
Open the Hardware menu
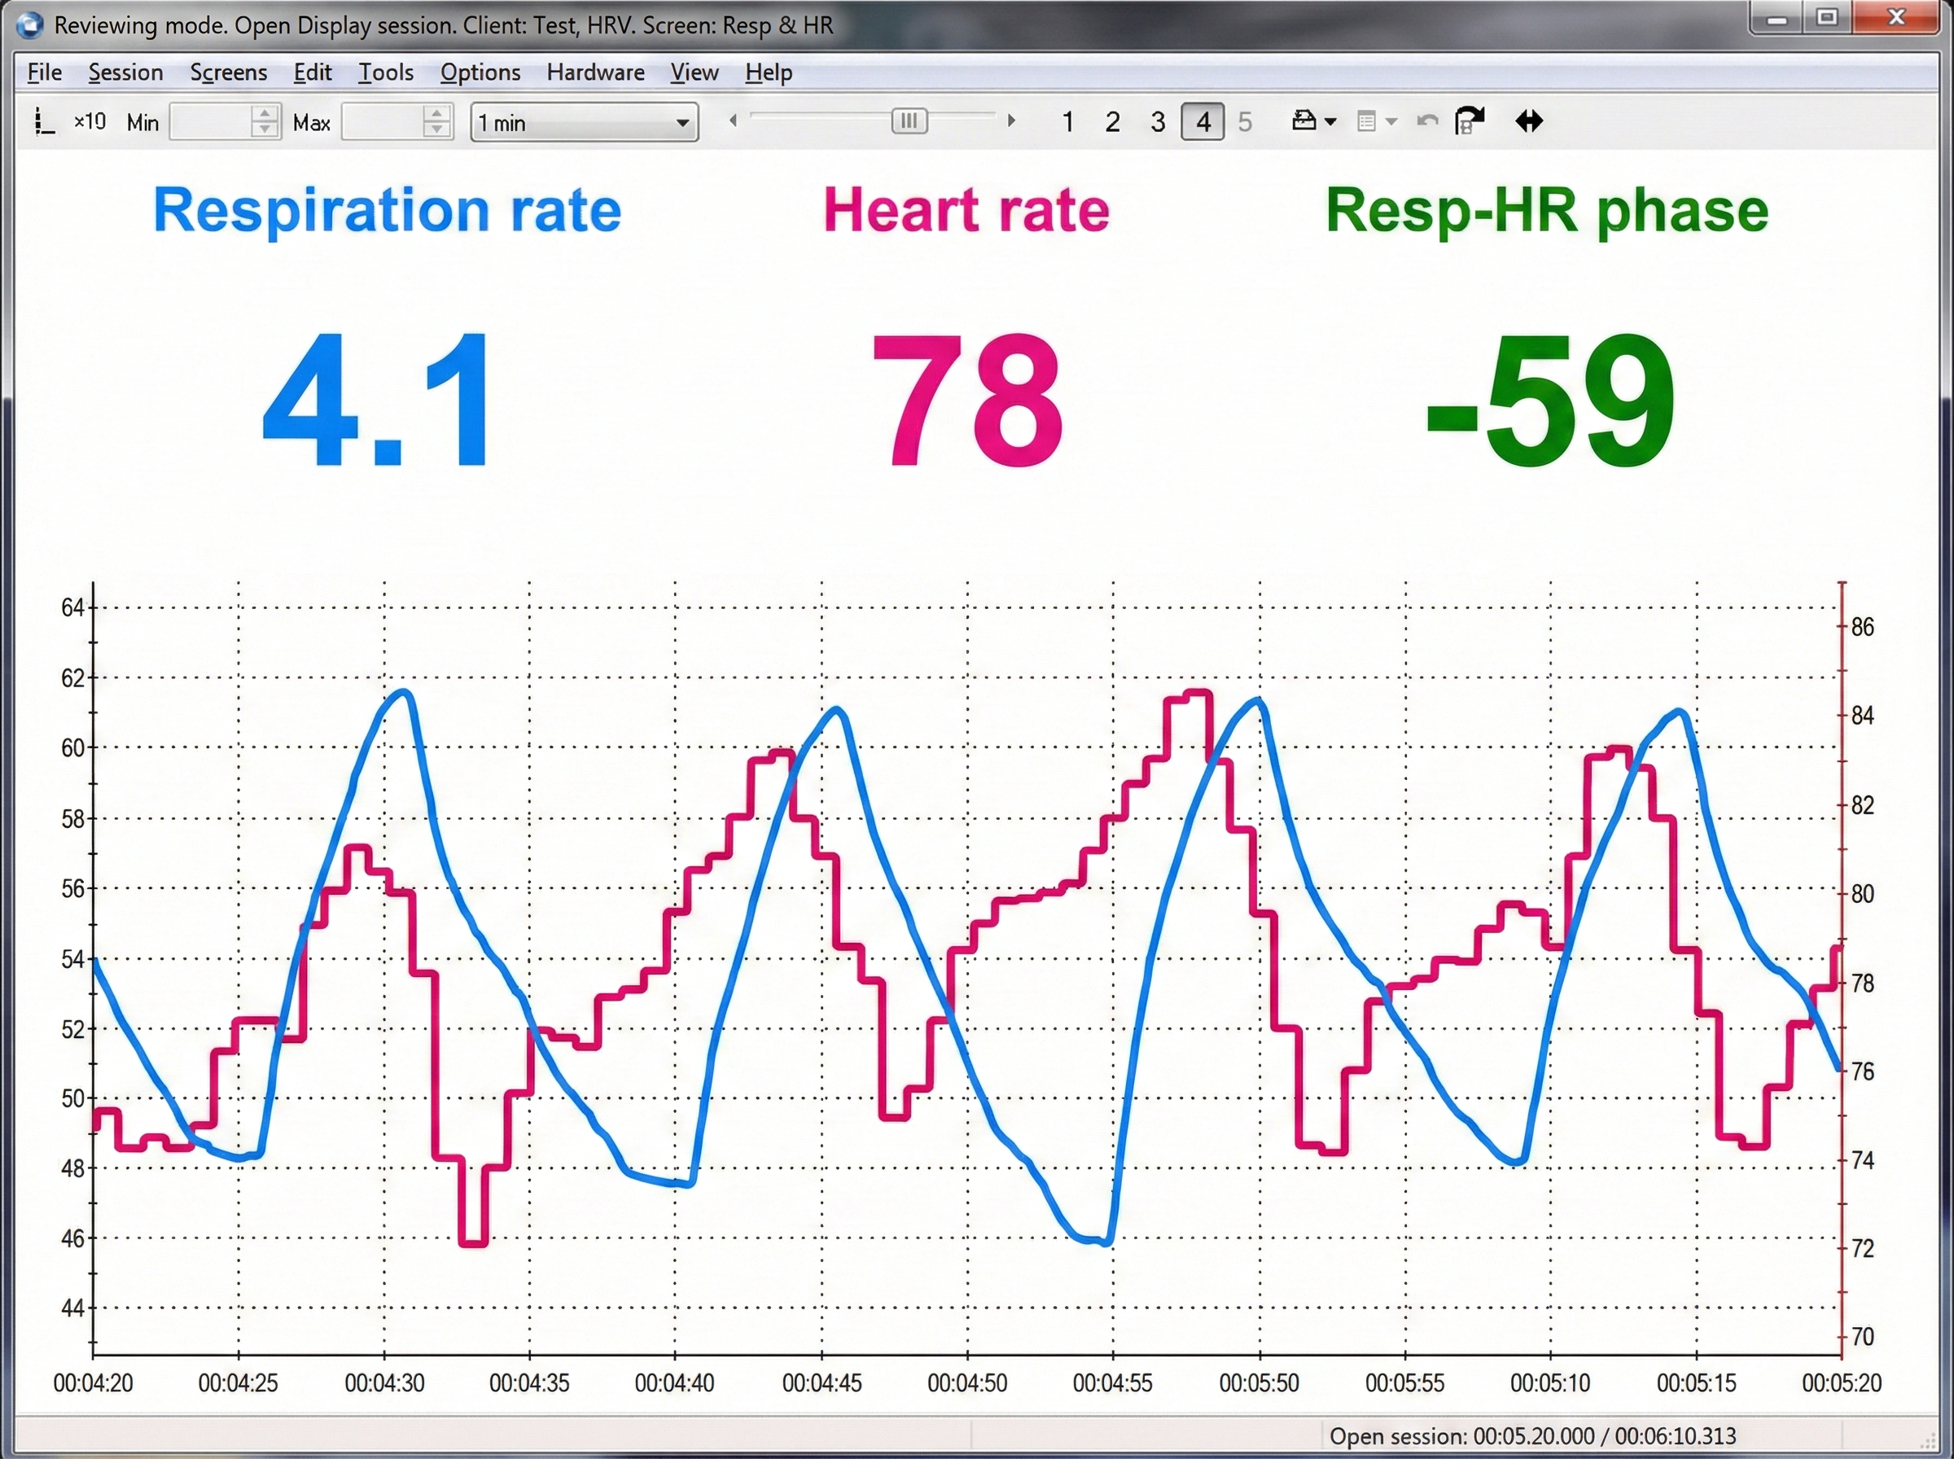(x=595, y=72)
